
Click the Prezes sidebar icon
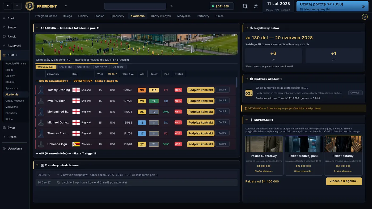point(4,137)
